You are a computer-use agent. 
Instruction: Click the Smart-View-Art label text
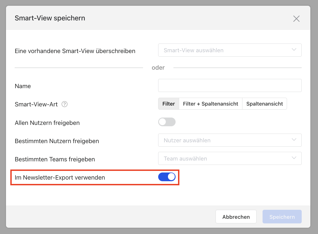36,104
